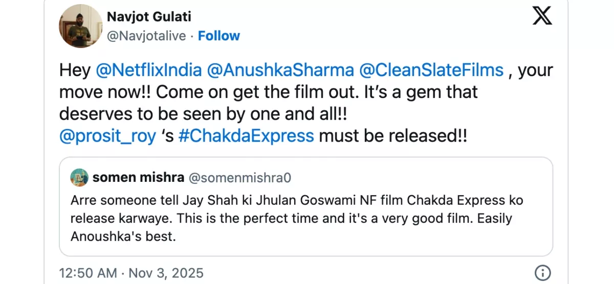The height and width of the screenshot is (284, 614).
Task: Follow the Navjot Gulati account
Action: (219, 36)
